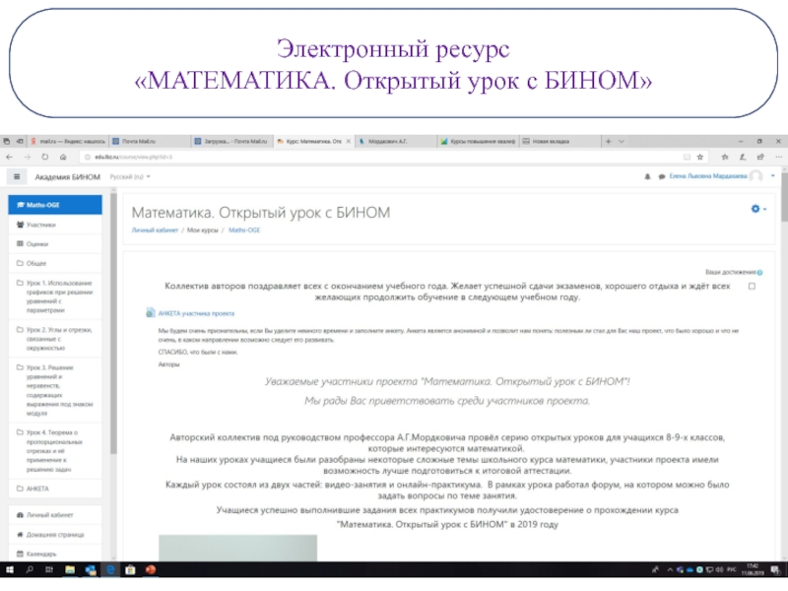Image resolution: width=788 pixels, height=591 pixels.
Task: Open Участники in the sidebar
Action: point(55,225)
